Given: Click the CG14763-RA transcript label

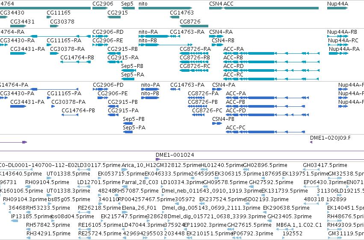Looking at the screenshot, I should coord(187,32).
